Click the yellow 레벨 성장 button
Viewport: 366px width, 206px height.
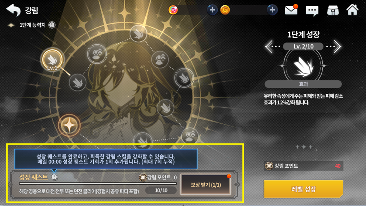303,189
